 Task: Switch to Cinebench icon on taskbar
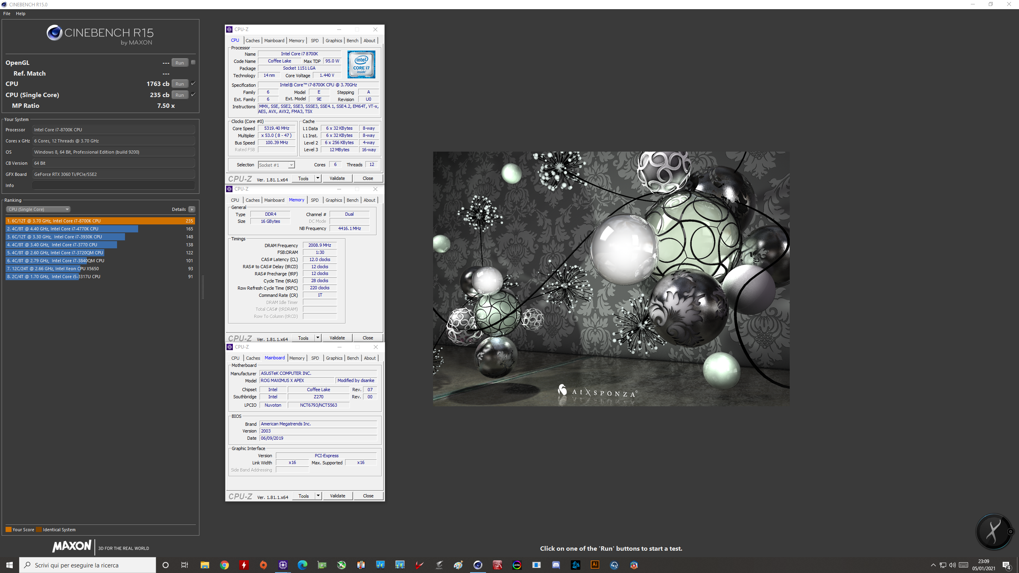click(x=478, y=565)
